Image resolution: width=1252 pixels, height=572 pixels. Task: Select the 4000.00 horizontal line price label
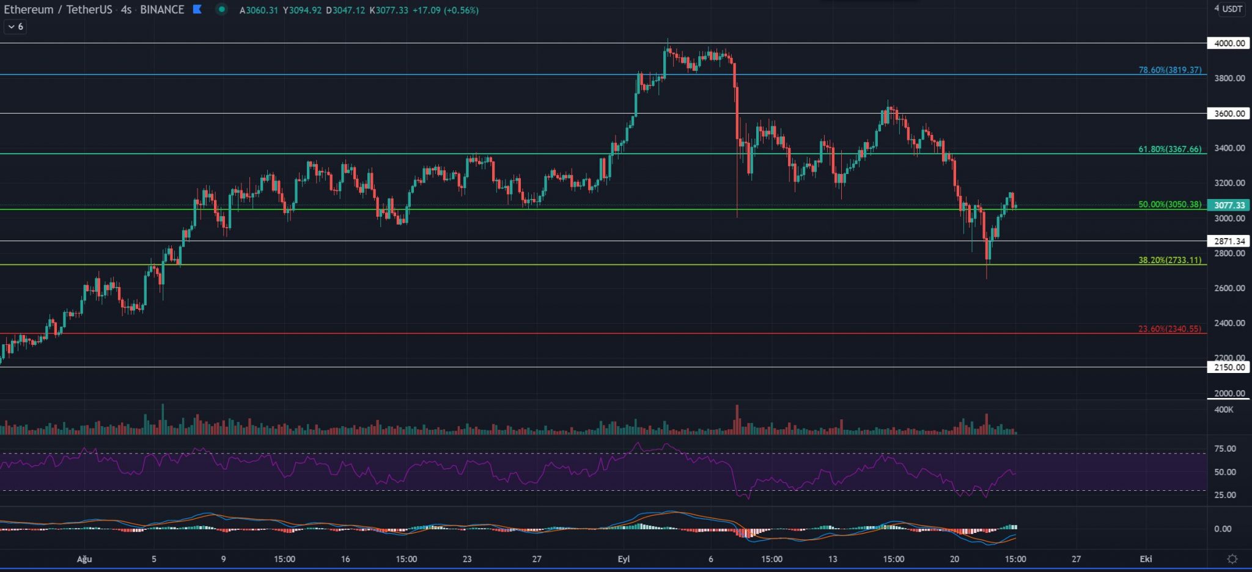1229,43
